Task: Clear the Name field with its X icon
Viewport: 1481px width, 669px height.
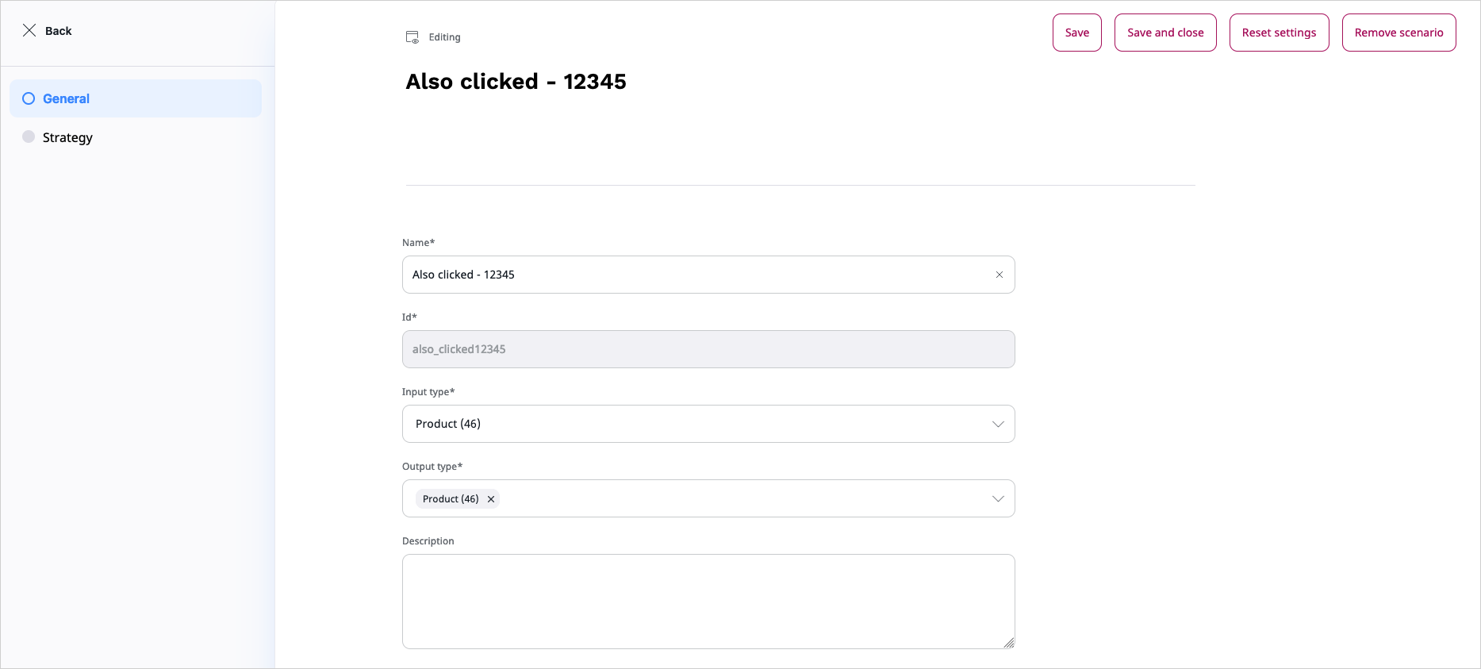Action: (999, 275)
